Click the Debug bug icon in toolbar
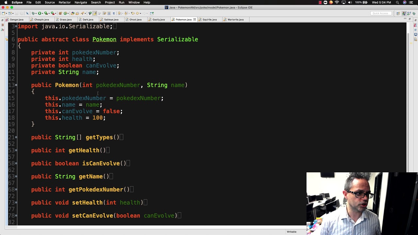The height and width of the screenshot is (235, 418). point(33,13)
